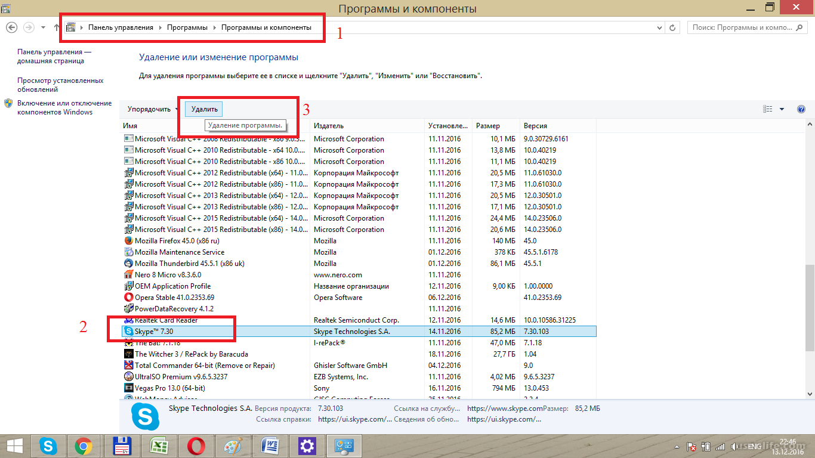The width and height of the screenshot is (815, 458).
Task: Open Панель управления — домашняя страница link
Action: 54,56
